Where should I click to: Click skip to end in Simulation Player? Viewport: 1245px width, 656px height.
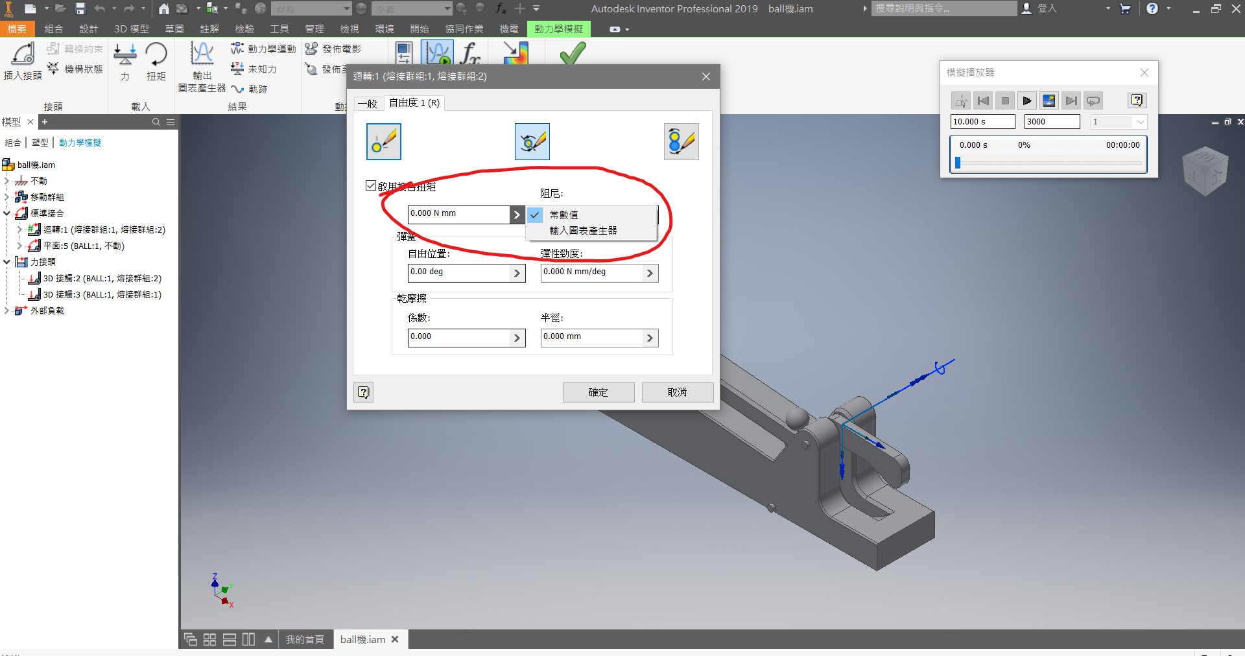1071,100
